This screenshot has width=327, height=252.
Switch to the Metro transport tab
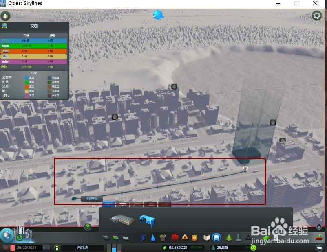[x=123, y=205]
